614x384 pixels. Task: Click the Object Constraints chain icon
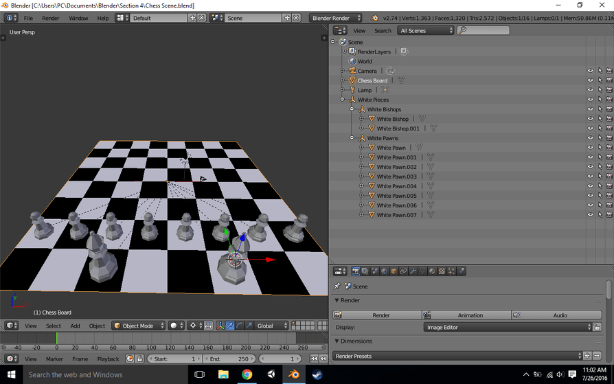click(x=403, y=271)
